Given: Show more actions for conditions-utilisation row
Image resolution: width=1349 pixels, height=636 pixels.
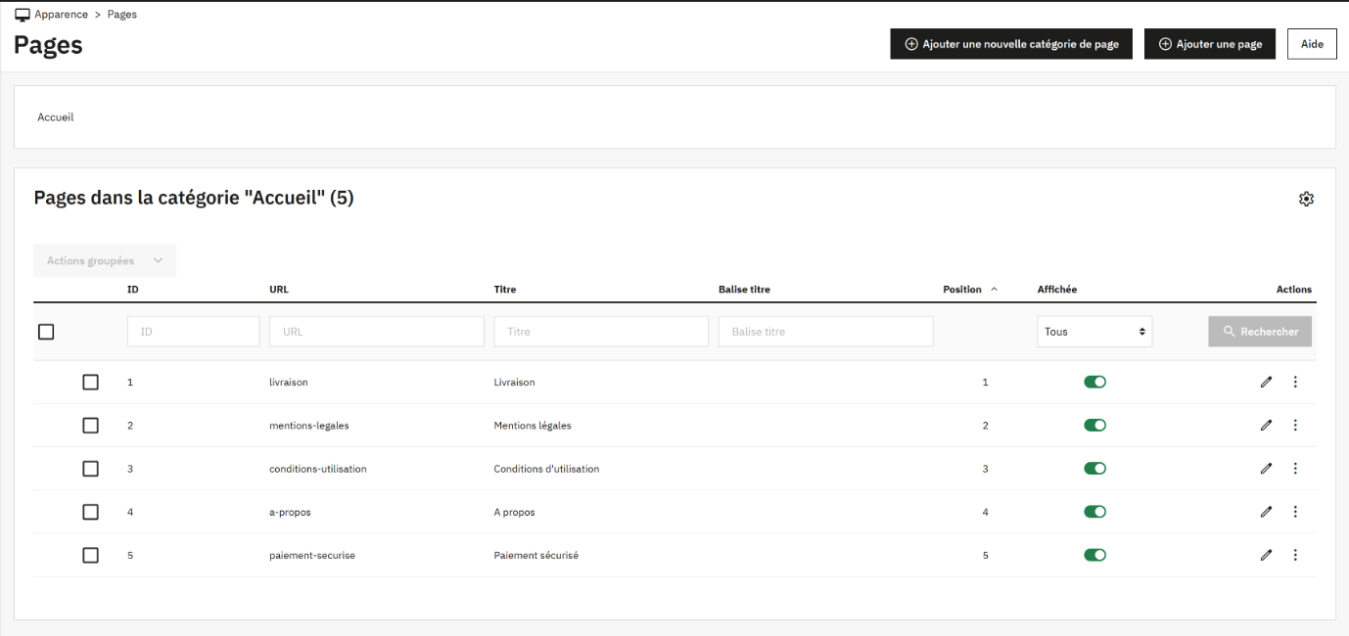Looking at the screenshot, I should click(1295, 469).
